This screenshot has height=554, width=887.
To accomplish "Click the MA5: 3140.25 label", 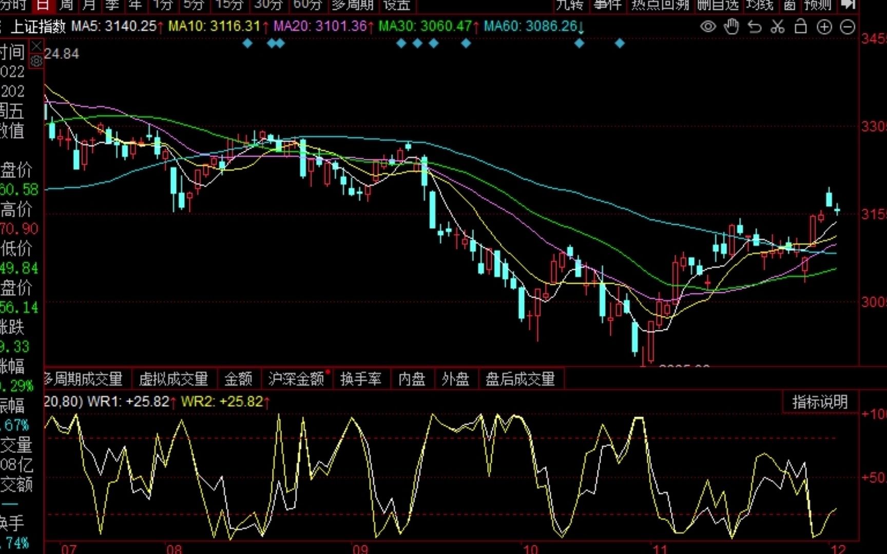I will click(113, 26).
